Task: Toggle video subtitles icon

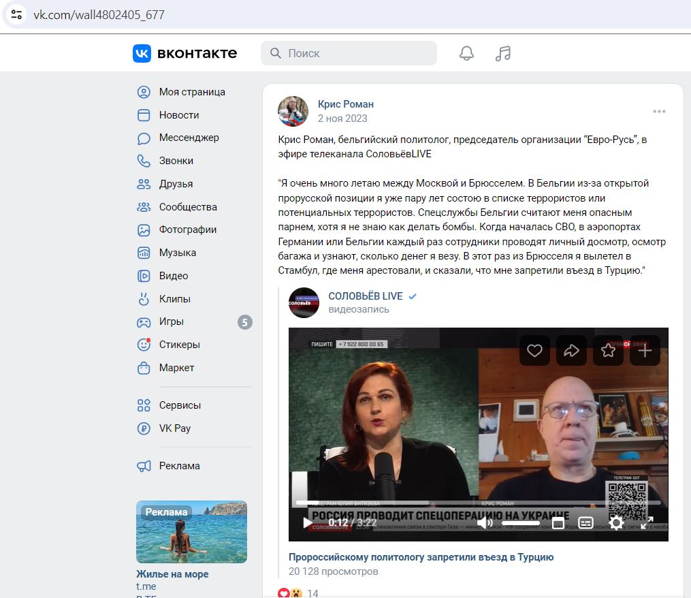Action: pos(585,523)
